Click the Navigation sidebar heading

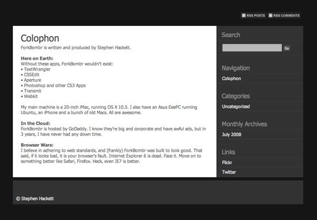pos(236,68)
